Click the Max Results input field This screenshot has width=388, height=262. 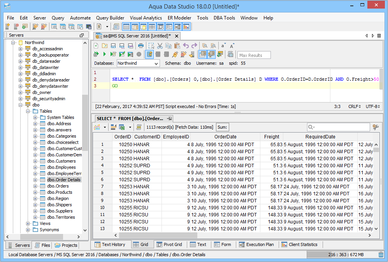point(254,55)
